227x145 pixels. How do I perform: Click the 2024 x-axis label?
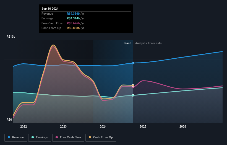pyautogui.click(x=103, y=126)
